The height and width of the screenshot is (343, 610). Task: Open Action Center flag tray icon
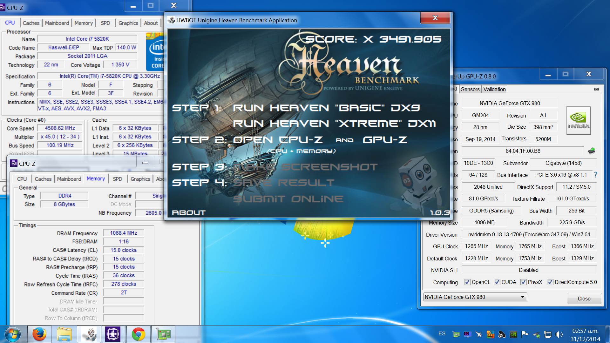[x=525, y=334]
